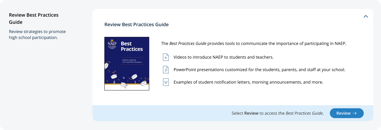
Task: Select the sidebar "Review Best Practices Guide" title
Action: 34,18
